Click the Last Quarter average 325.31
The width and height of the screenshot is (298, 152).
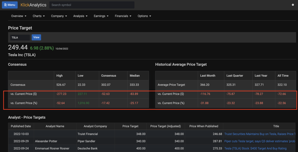click(231, 85)
